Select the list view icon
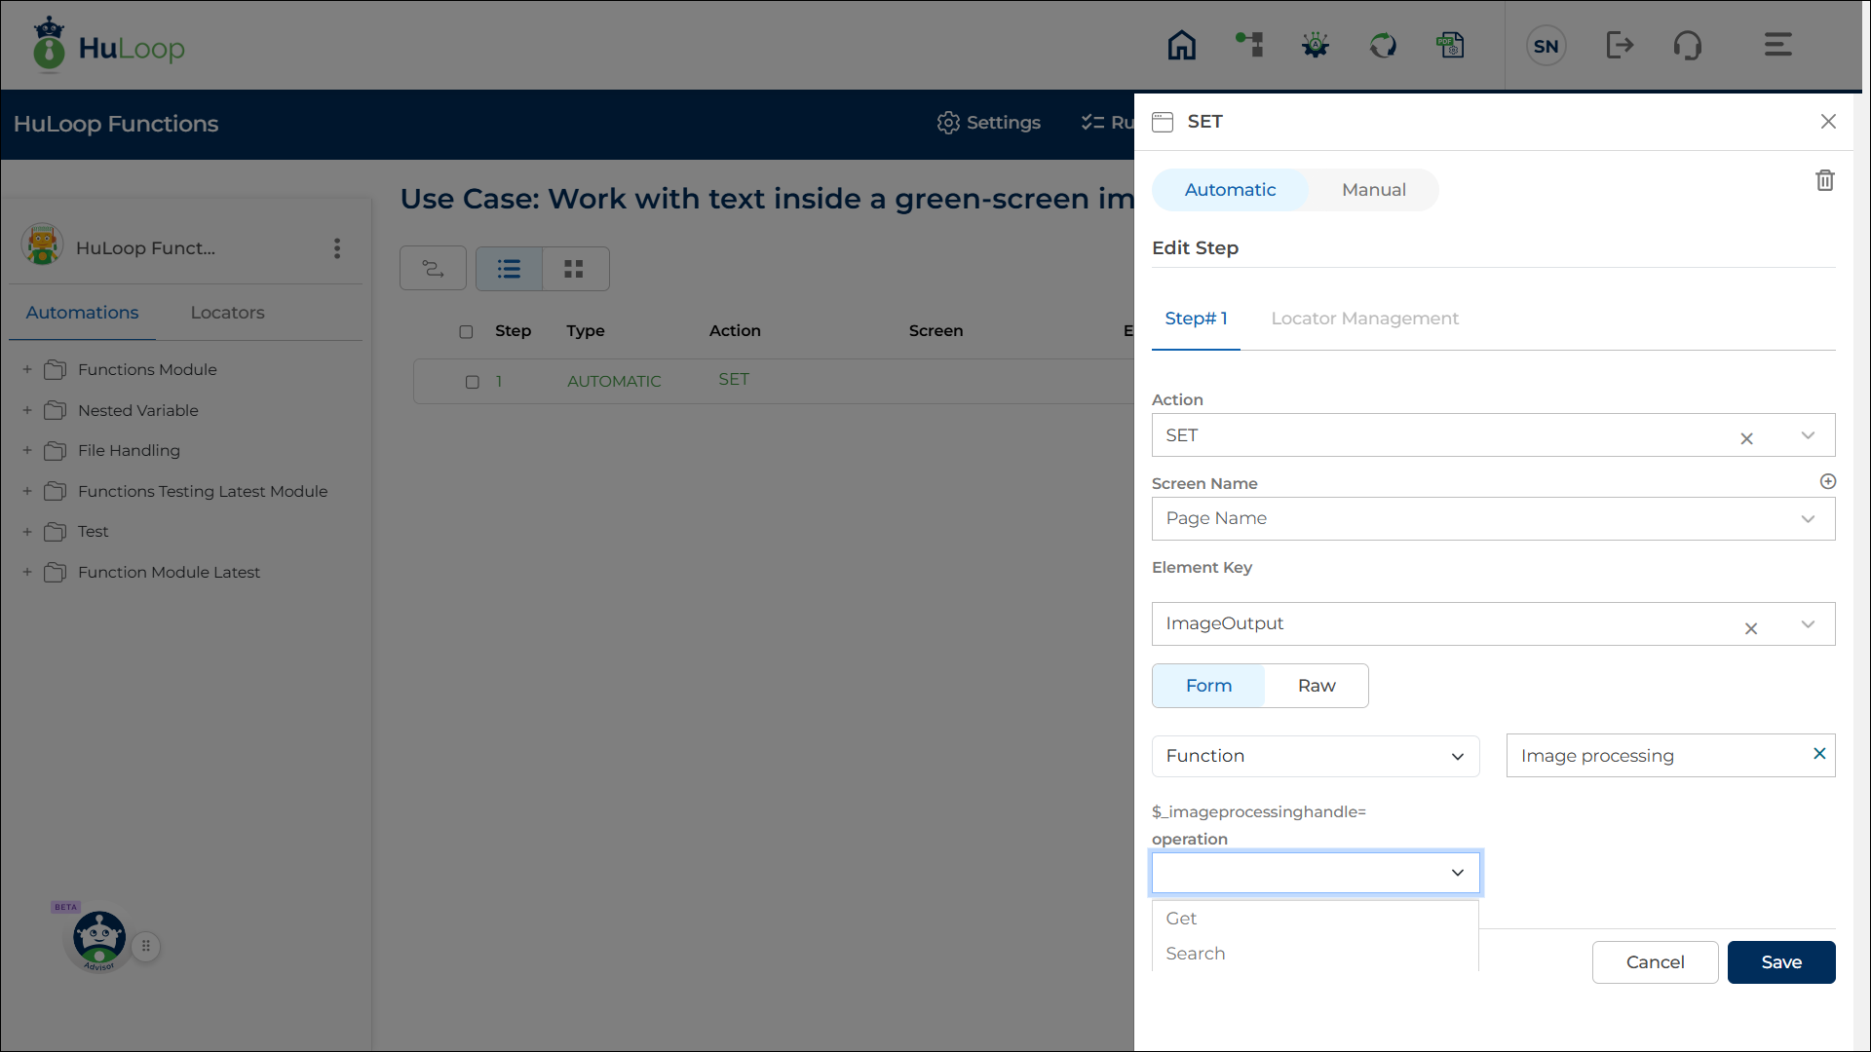Screen dimensions: 1871x1052 509,269
